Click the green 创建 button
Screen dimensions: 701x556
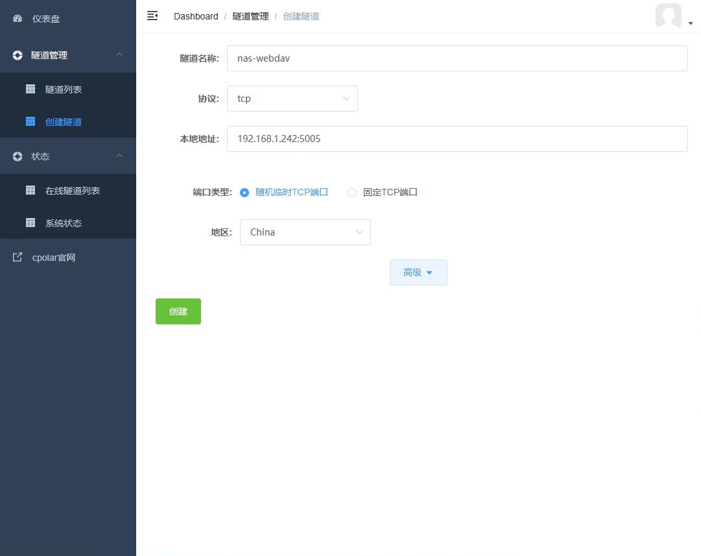(x=178, y=311)
